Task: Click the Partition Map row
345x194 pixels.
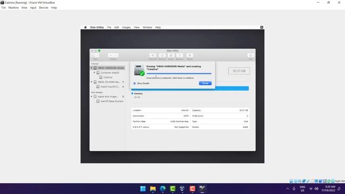Action: [x=161, y=122]
